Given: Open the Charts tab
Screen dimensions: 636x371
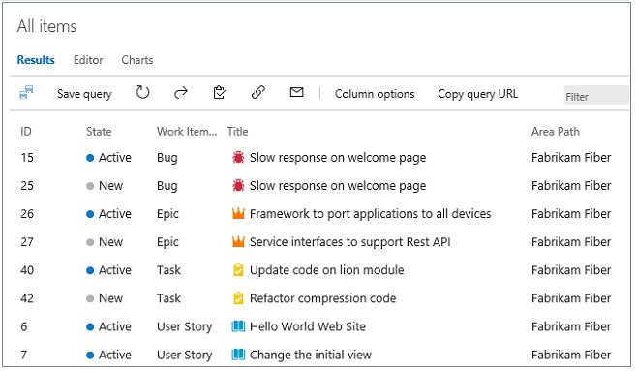Looking at the screenshot, I should (x=137, y=60).
